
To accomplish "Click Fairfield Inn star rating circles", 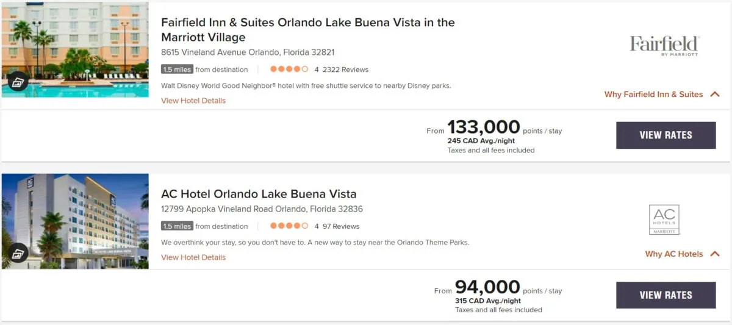I will click(x=289, y=70).
